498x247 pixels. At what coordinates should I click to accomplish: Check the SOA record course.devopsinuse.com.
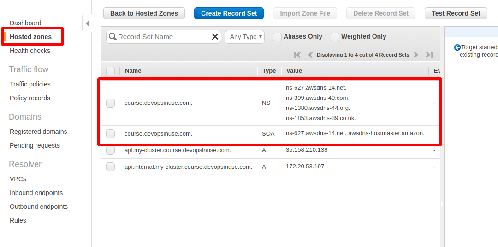[x=111, y=134]
